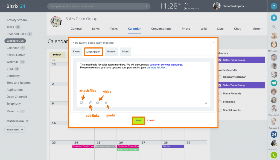Expand the More dropdown in workgroup tabs
Screen dimensions: 280x160
pyautogui.click(x=257, y=29)
